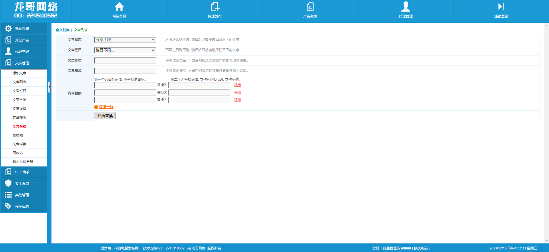Collapse the 文档管理 sidebar section
The image size is (549, 252).
click(24, 63)
